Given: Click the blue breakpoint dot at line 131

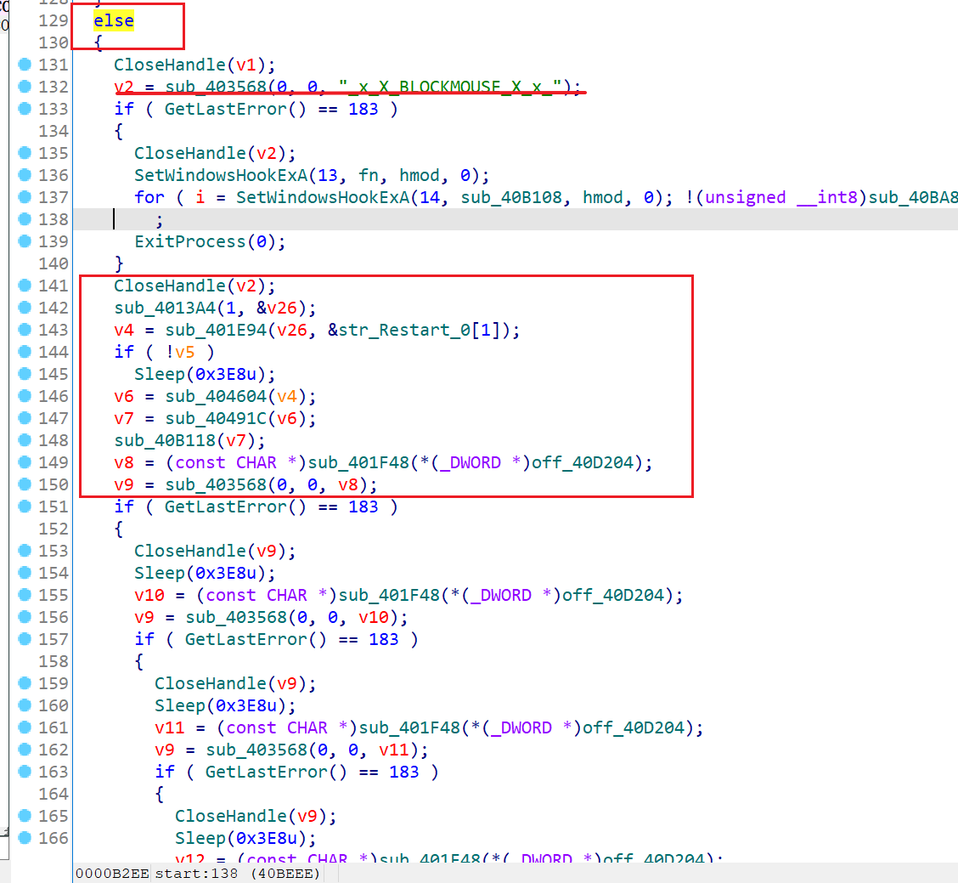Looking at the screenshot, I should coord(24,65).
